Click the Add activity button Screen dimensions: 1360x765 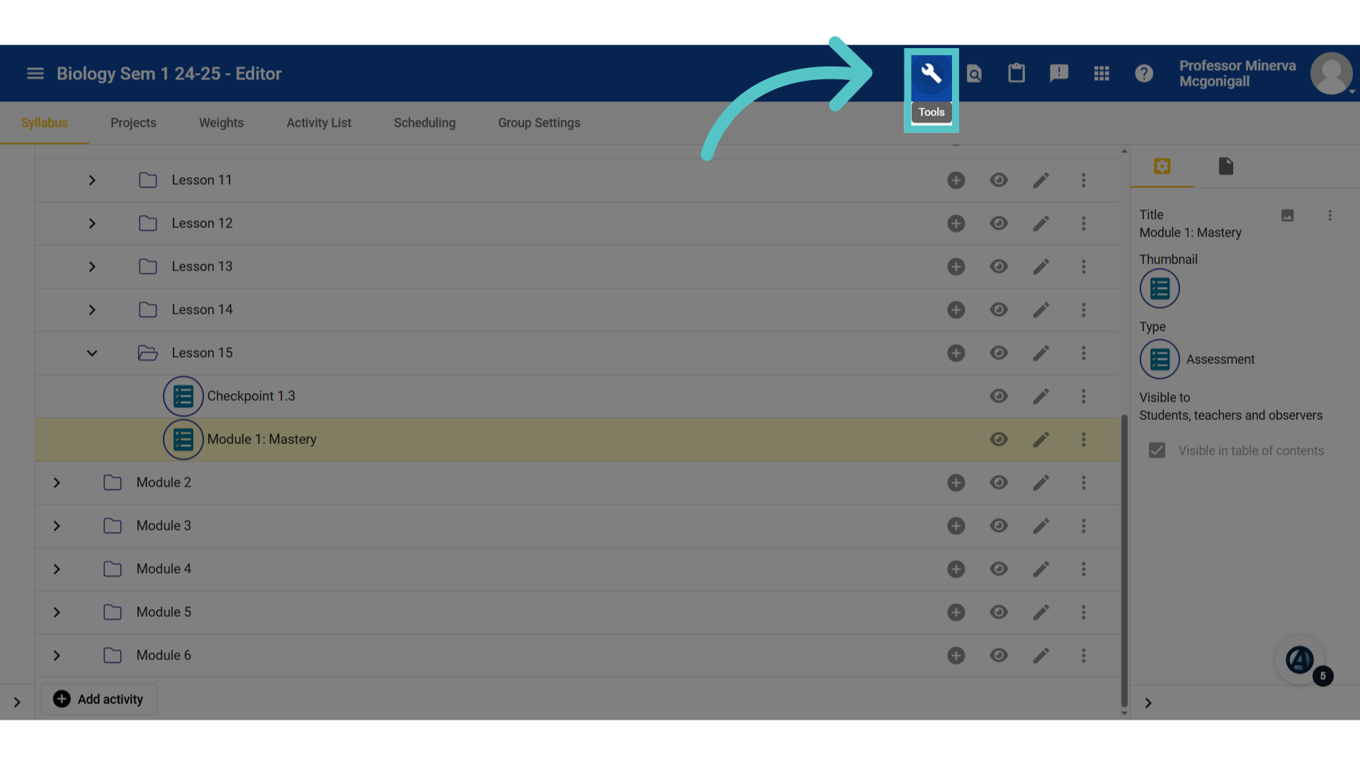99,699
